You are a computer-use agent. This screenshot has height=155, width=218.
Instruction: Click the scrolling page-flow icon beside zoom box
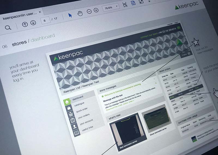tap(125, 5)
